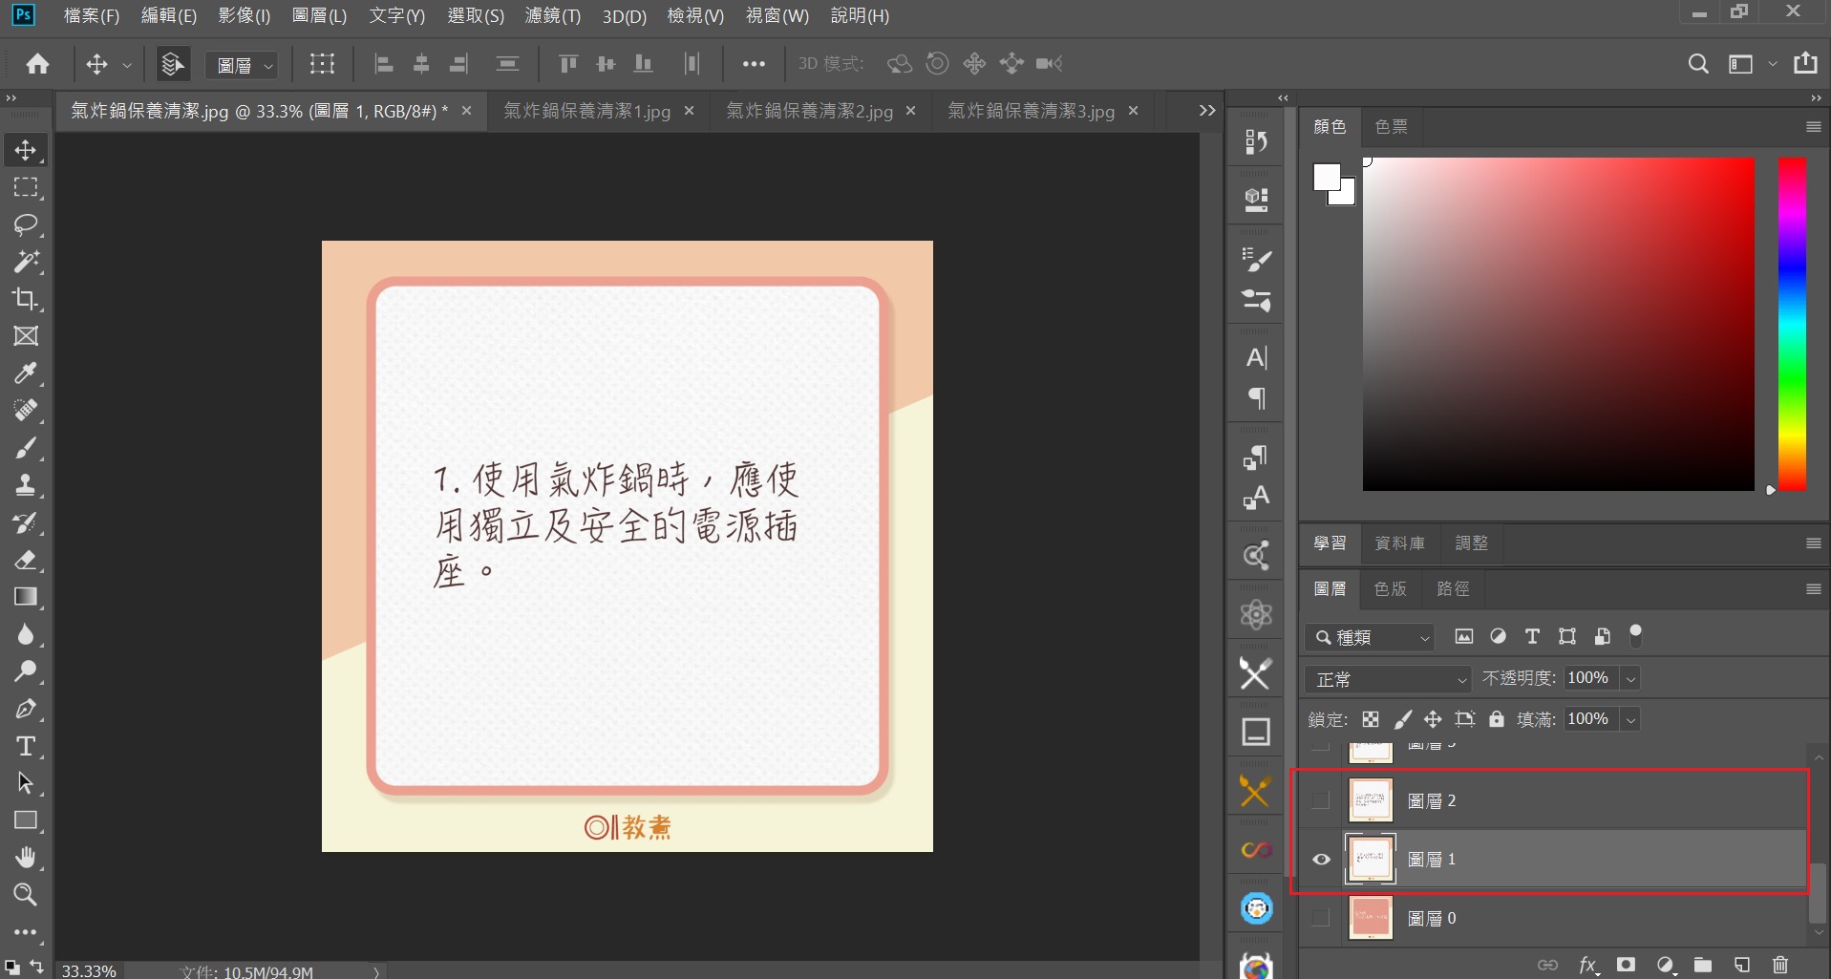1831x979 pixels.
Task: Open the opacity dropdown arrow
Action: (x=1629, y=678)
